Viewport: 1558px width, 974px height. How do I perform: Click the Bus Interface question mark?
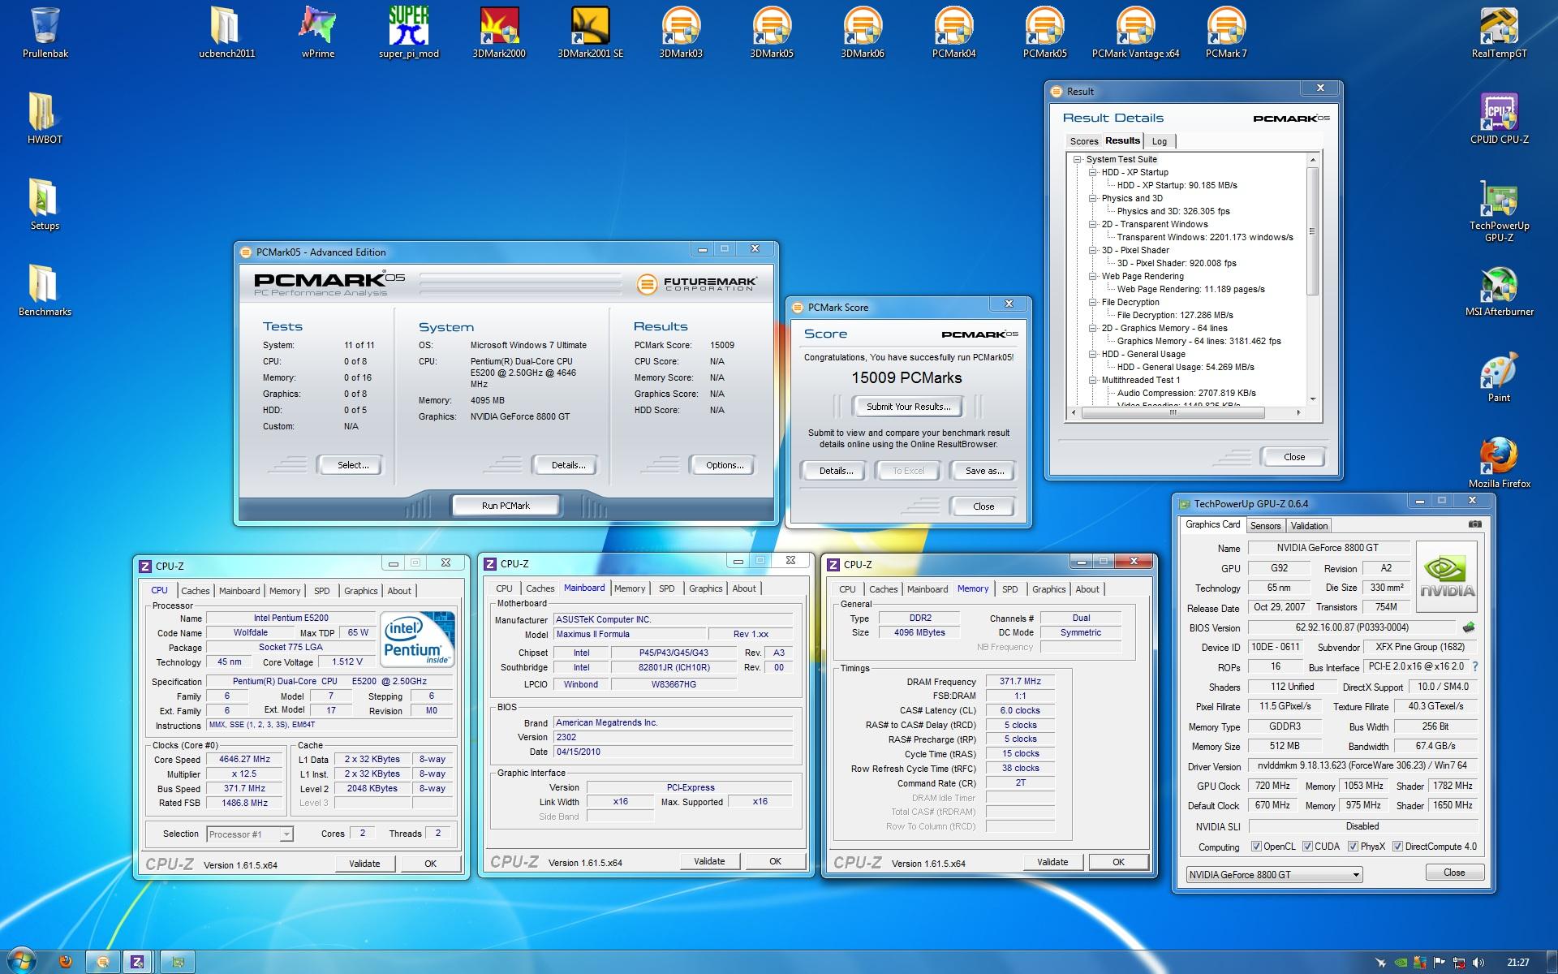pyautogui.click(x=1474, y=666)
